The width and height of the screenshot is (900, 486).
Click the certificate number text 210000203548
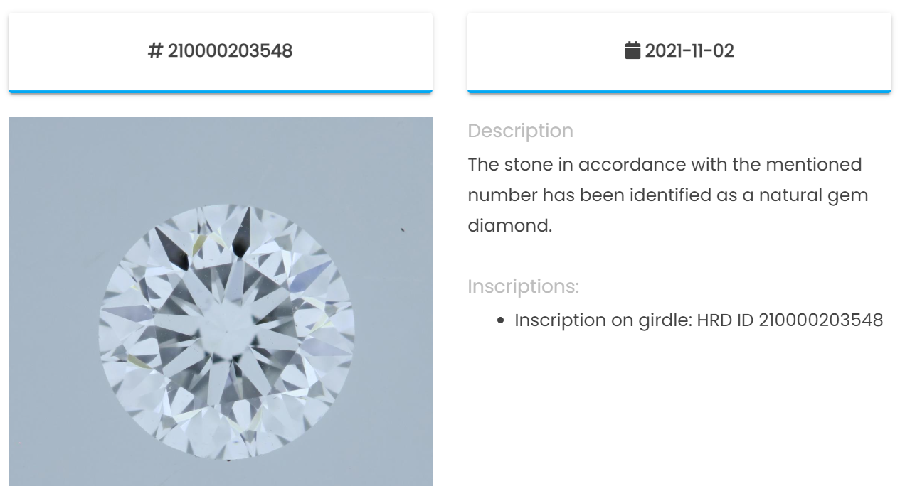coord(230,51)
